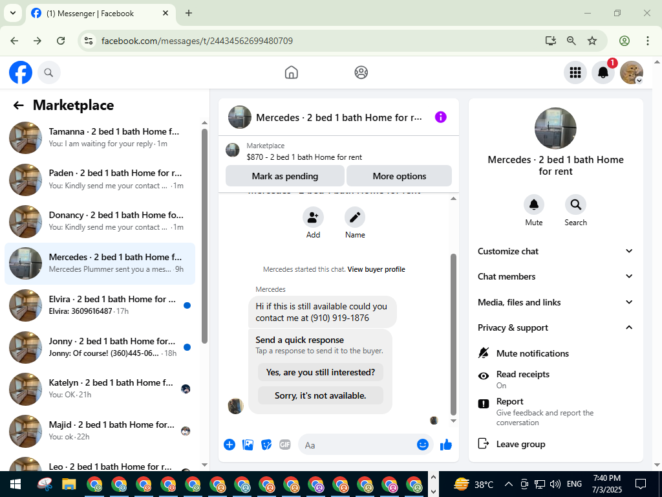Image resolution: width=662 pixels, height=497 pixels.
Task: Open the Facebook menu grid icon
Action: coord(575,72)
